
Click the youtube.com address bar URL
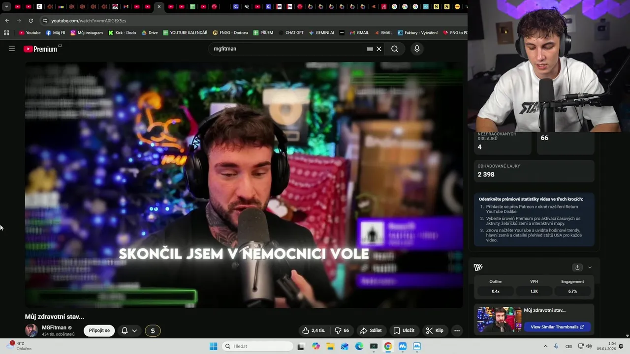coord(89,21)
